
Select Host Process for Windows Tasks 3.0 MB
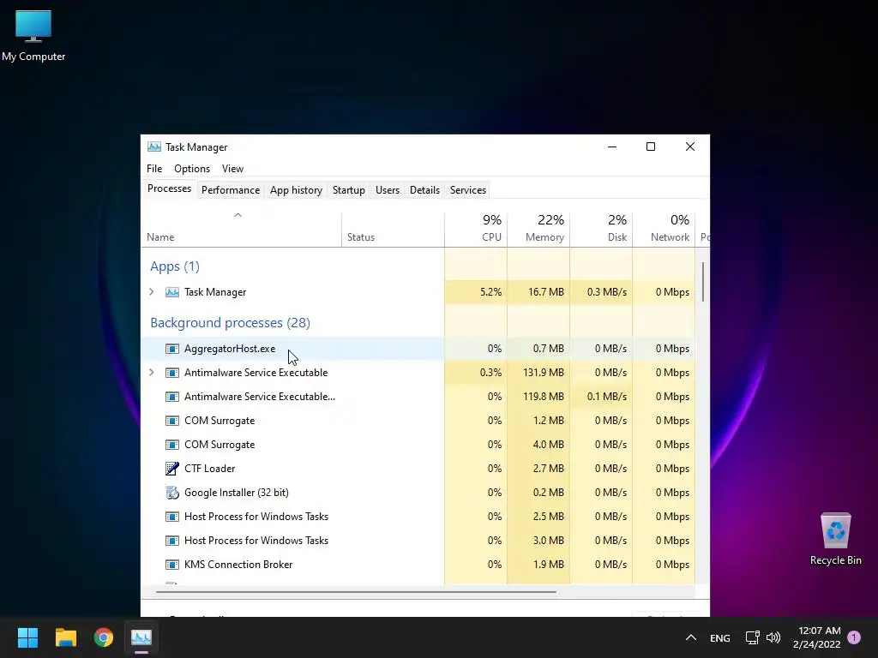(x=418, y=541)
